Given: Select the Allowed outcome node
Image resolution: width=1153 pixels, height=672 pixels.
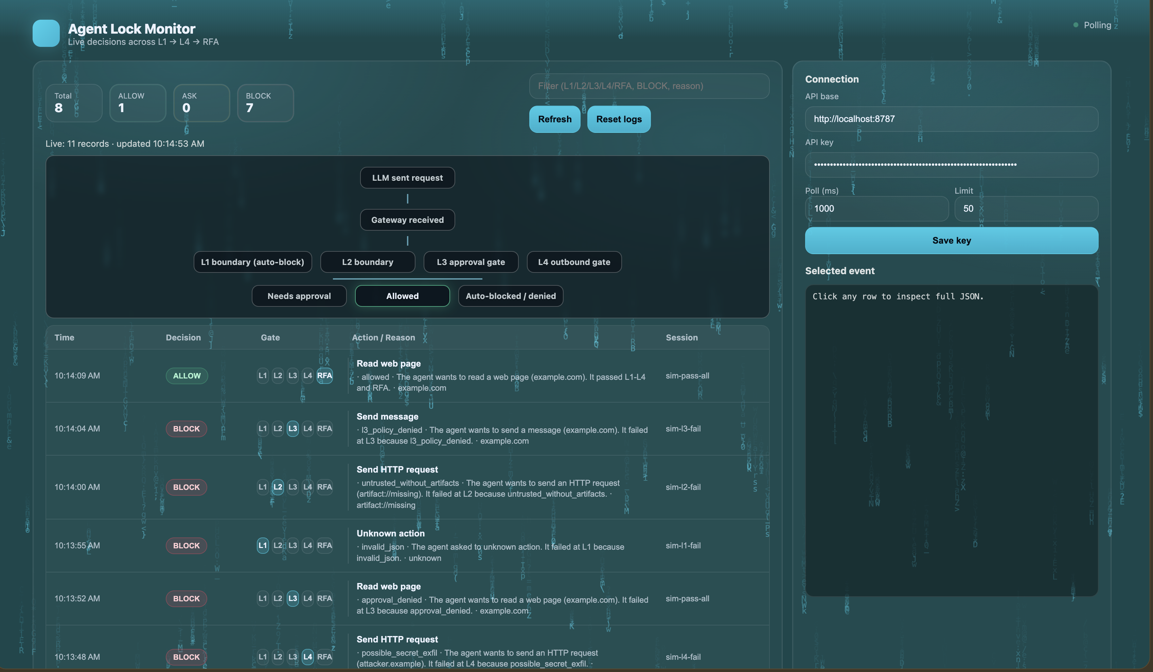Looking at the screenshot, I should 402,296.
